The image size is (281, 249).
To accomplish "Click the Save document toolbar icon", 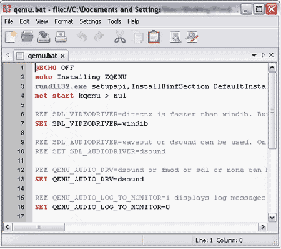I will (x=44, y=37).
